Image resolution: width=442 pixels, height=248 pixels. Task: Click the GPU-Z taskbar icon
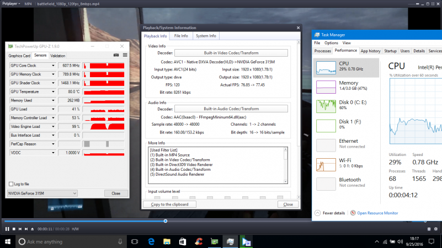215,242
